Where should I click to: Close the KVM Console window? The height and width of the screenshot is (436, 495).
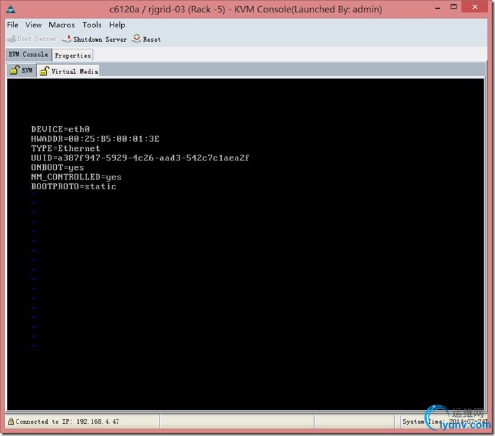click(x=474, y=7)
